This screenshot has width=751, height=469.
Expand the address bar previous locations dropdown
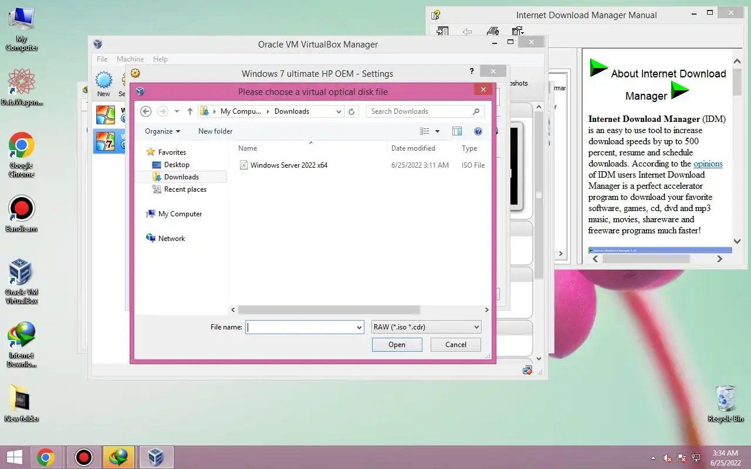click(339, 111)
